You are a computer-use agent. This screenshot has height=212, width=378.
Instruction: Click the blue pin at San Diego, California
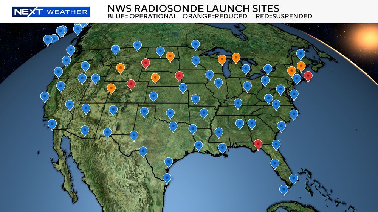[52, 125]
